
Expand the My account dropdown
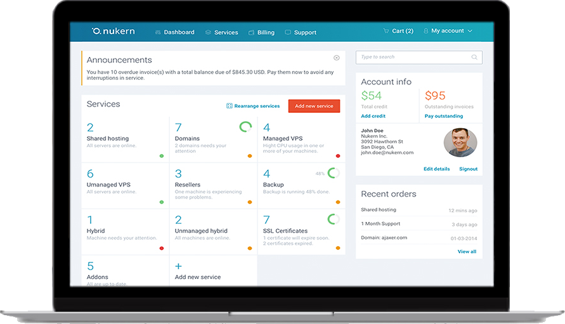pos(448,31)
